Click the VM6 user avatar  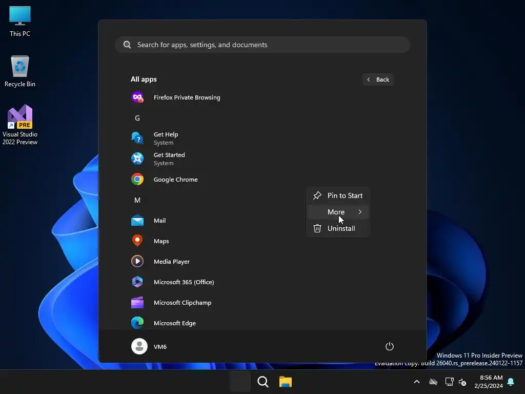coord(139,346)
